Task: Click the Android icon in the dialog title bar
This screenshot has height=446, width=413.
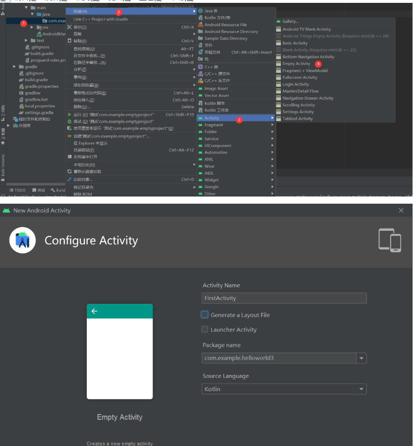Action: tap(6, 210)
